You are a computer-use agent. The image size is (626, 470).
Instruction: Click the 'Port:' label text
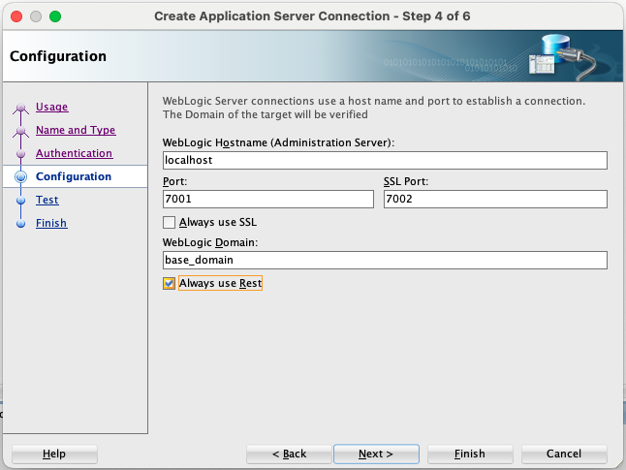174,181
